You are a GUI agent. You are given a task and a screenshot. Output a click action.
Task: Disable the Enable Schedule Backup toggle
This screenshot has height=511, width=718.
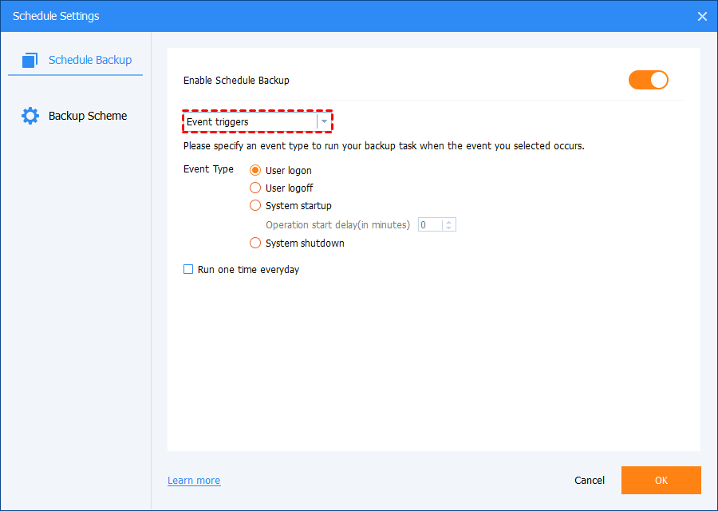click(648, 80)
